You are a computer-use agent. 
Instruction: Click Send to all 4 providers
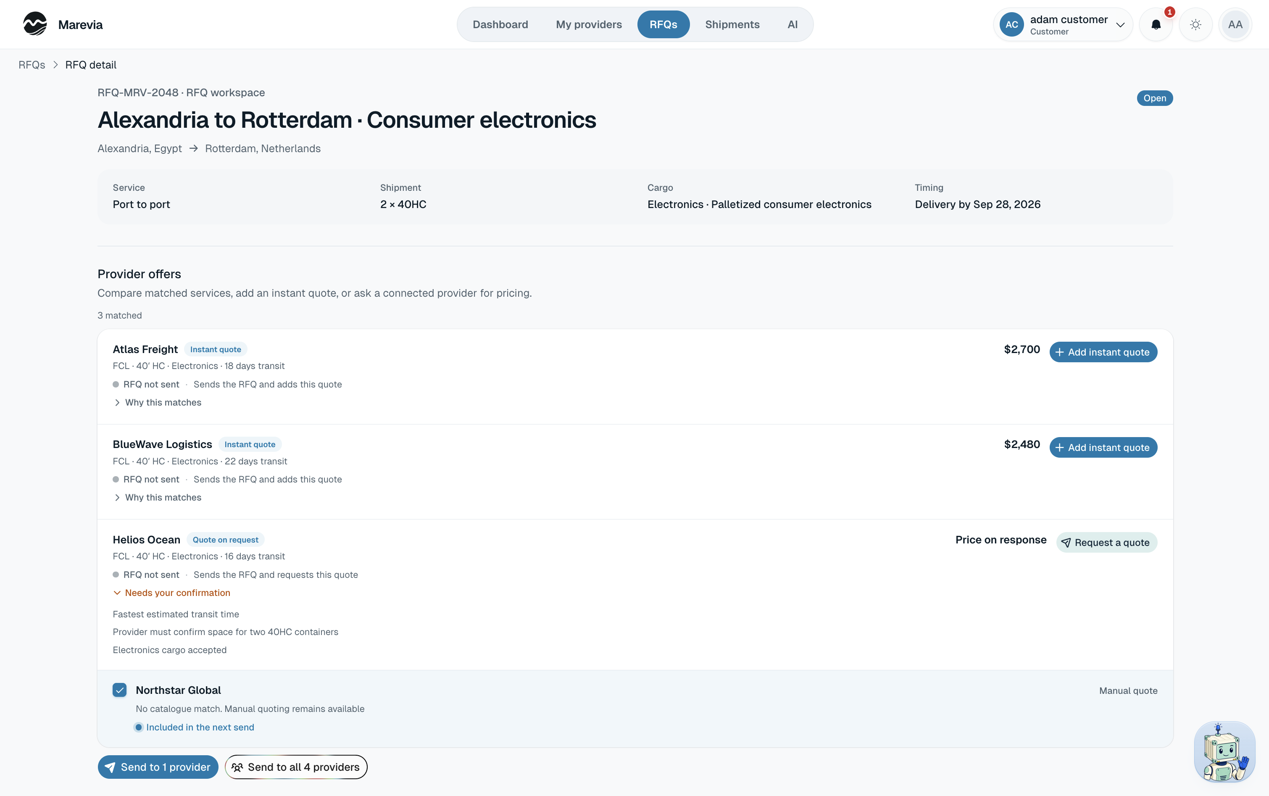pos(296,767)
